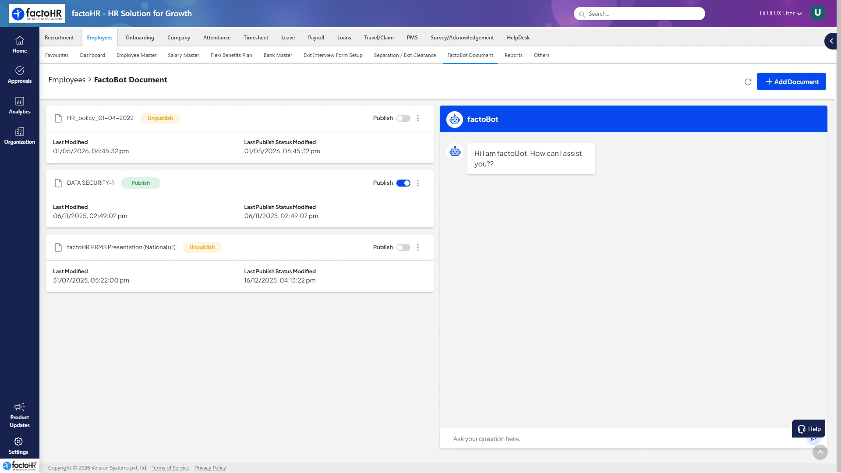This screenshot has width=841, height=473.
Task: Collapse the side panel arrow icon
Action: click(x=831, y=41)
